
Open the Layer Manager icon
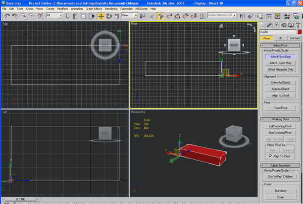click(x=260, y=16)
